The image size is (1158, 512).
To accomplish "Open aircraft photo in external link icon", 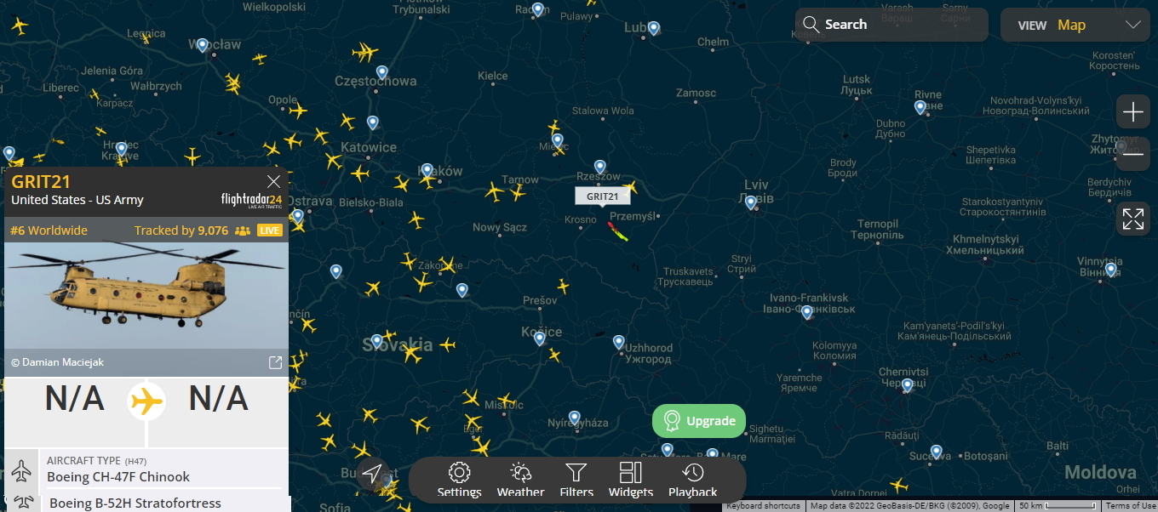I will (x=275, y=363).
